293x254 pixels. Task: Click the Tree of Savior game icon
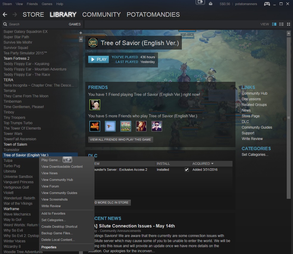coord(93,43)
